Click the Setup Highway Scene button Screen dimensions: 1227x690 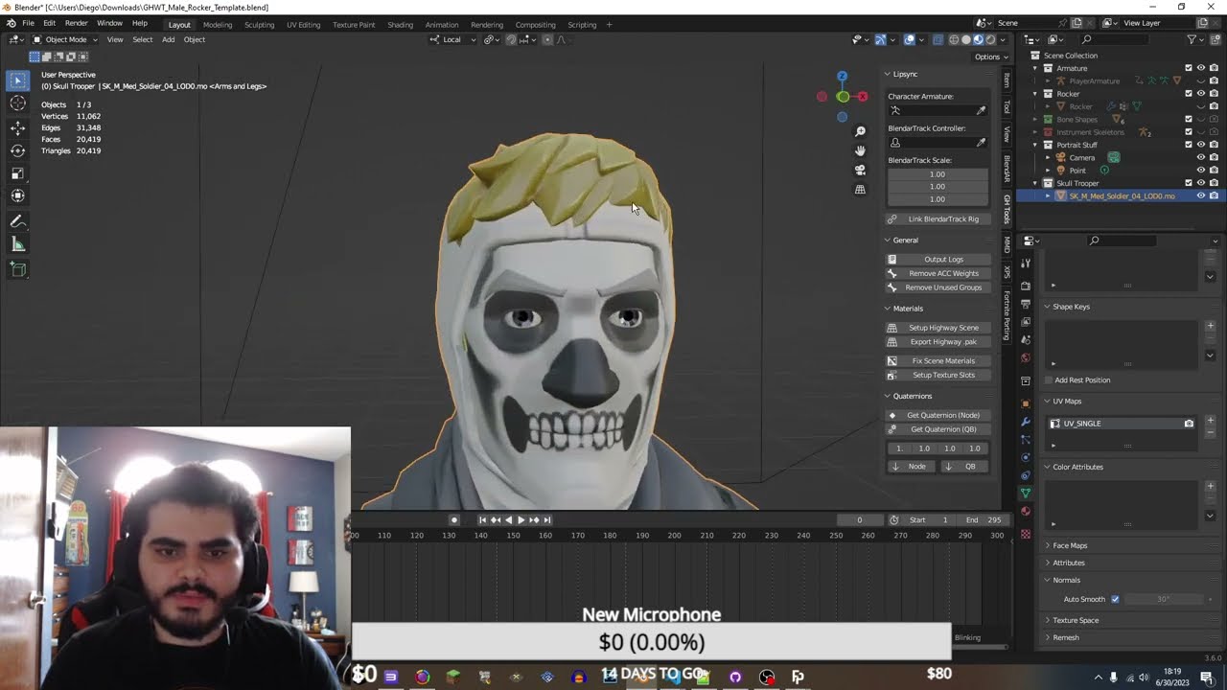(937, 328)
